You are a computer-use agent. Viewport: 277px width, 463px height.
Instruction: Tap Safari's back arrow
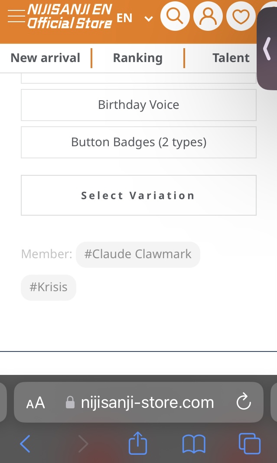point(25,444)
